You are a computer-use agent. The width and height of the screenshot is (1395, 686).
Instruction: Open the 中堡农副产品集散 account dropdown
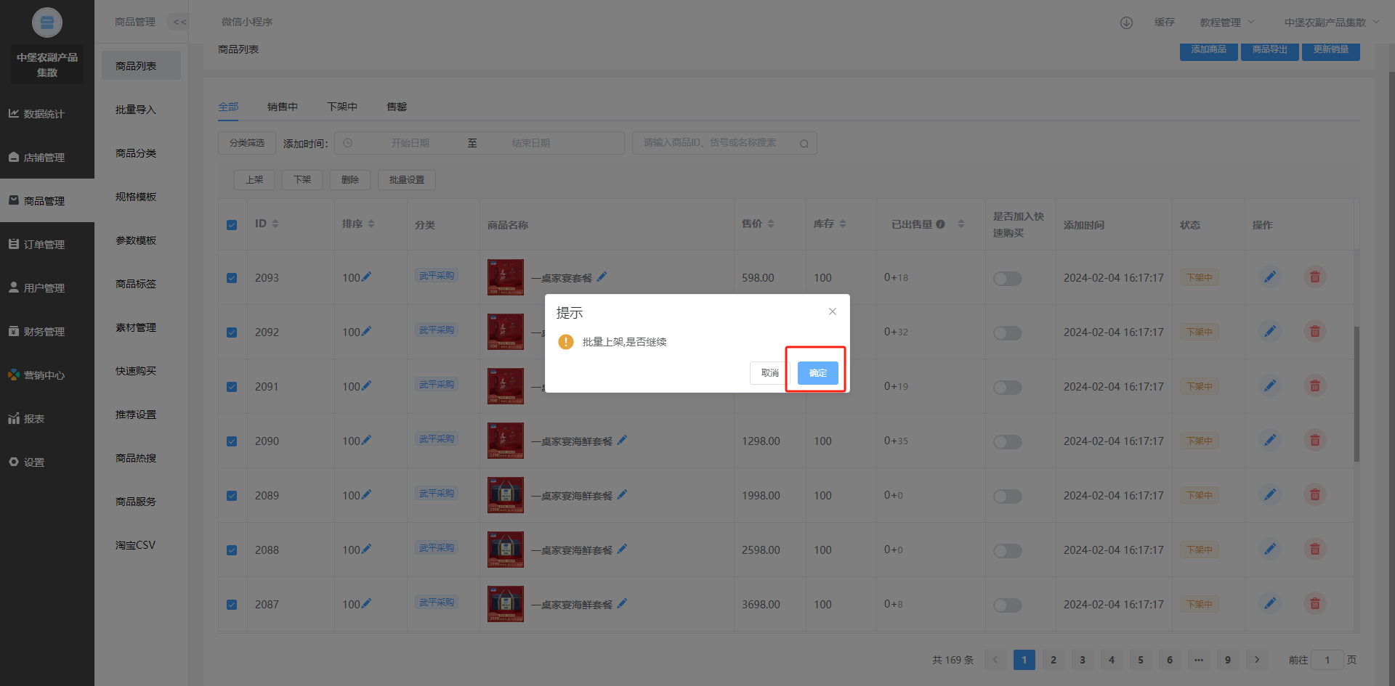[x=1331, y=23]
